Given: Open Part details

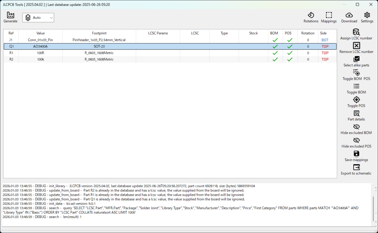Looking at the screenshot, I should pyautogui.click(x=356, y=113).
